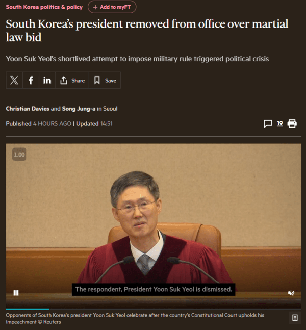
Task: Open South Korea politics & policy topic
Action: (44, 7)
